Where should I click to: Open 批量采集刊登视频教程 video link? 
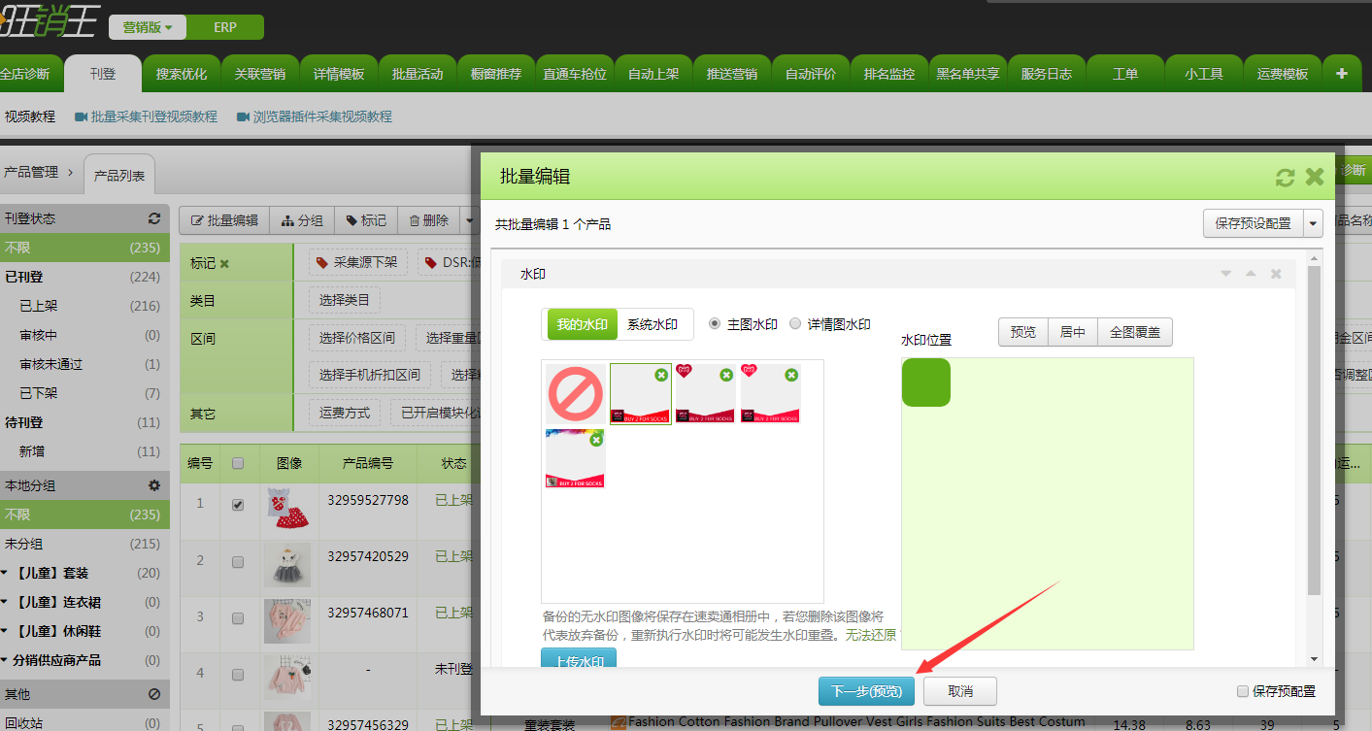click(x=146, y=116)
